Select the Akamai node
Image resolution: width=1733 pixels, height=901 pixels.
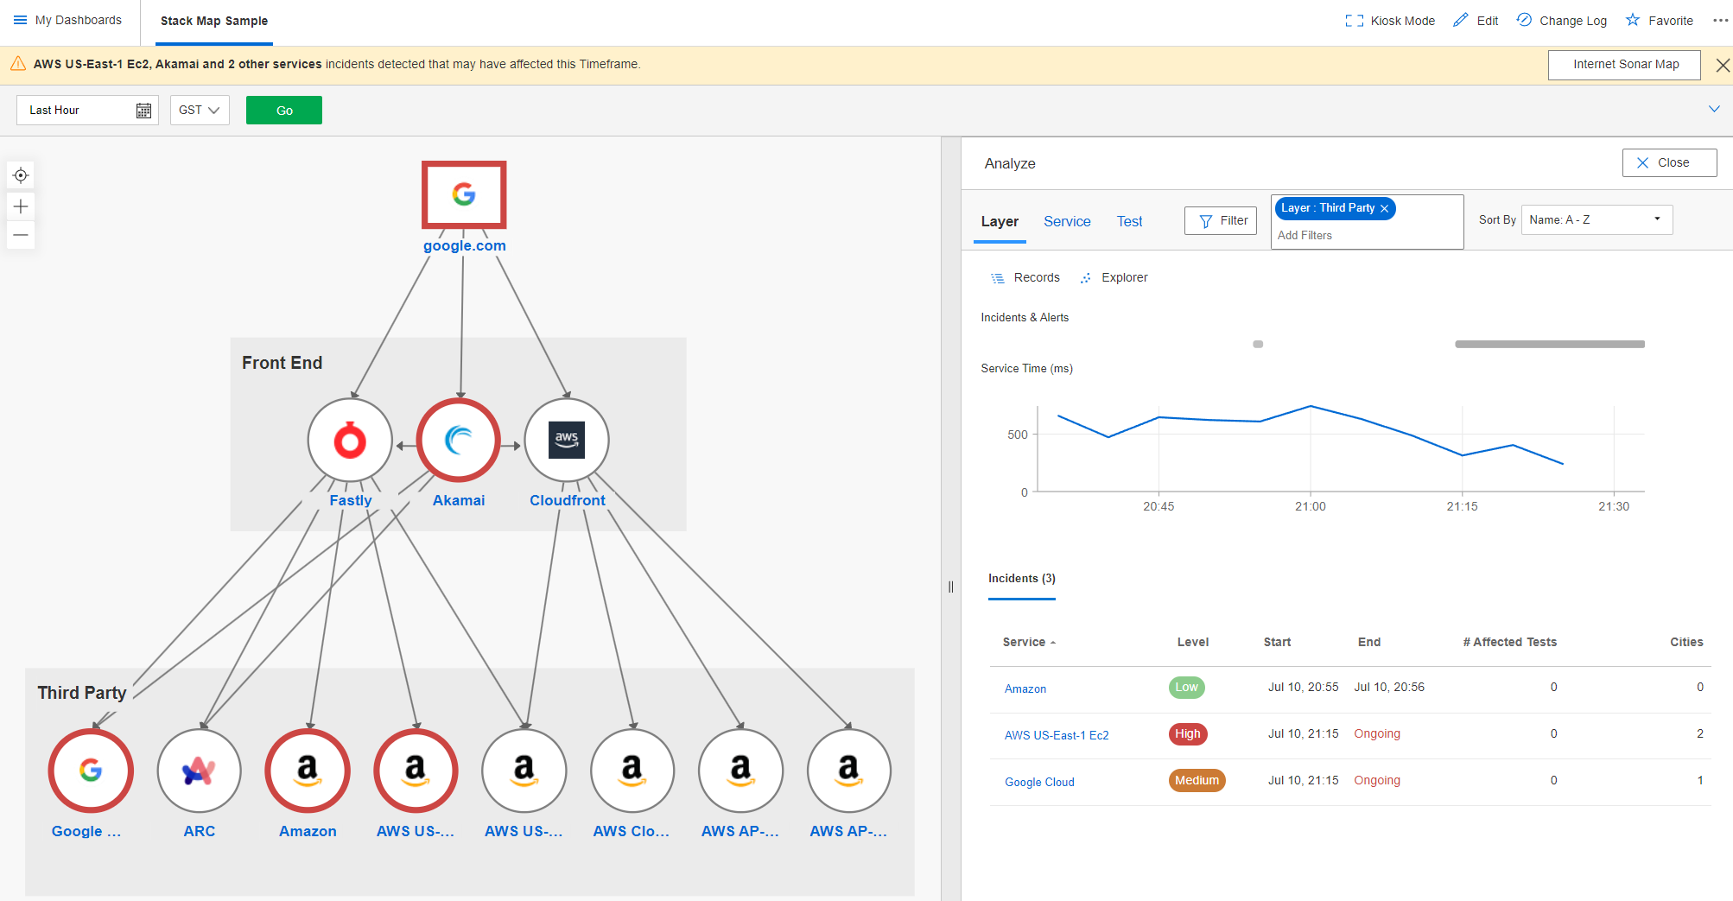point(459,441)
